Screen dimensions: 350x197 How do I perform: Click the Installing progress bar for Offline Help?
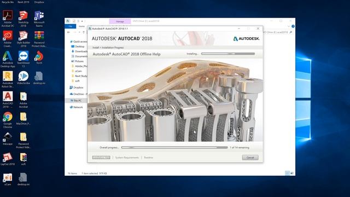[x=228, y=54]
